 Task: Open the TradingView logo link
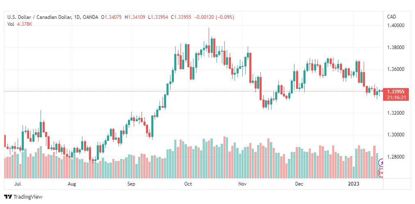(23, 197)
